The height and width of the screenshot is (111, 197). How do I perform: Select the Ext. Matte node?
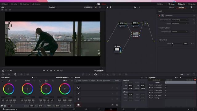coord(117,50)
